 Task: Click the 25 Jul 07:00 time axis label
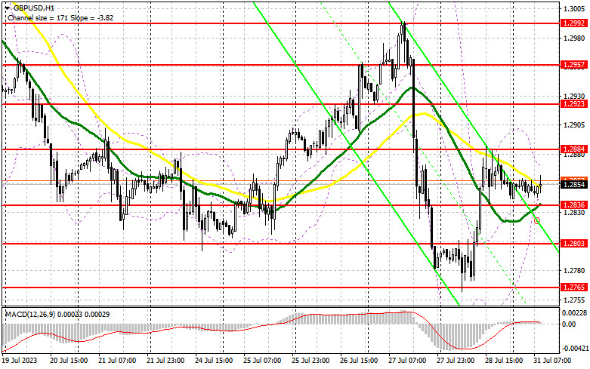tap(262, 361)
